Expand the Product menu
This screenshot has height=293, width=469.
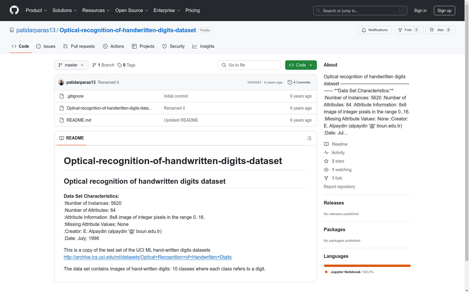pos(36,10)
